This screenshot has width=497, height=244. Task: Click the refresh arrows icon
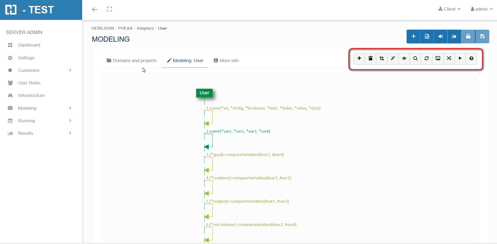tap(427, 59)
